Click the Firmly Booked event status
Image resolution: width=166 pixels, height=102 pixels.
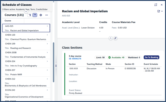pos(76,93)
